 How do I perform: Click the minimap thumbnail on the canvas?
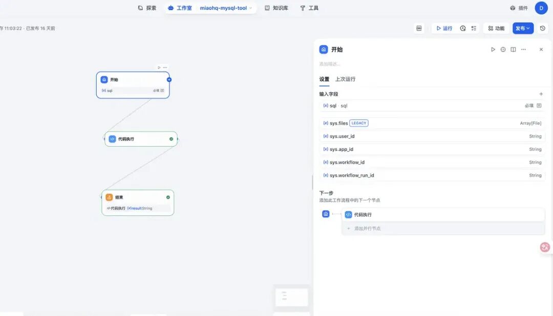[x=292, y=297]
